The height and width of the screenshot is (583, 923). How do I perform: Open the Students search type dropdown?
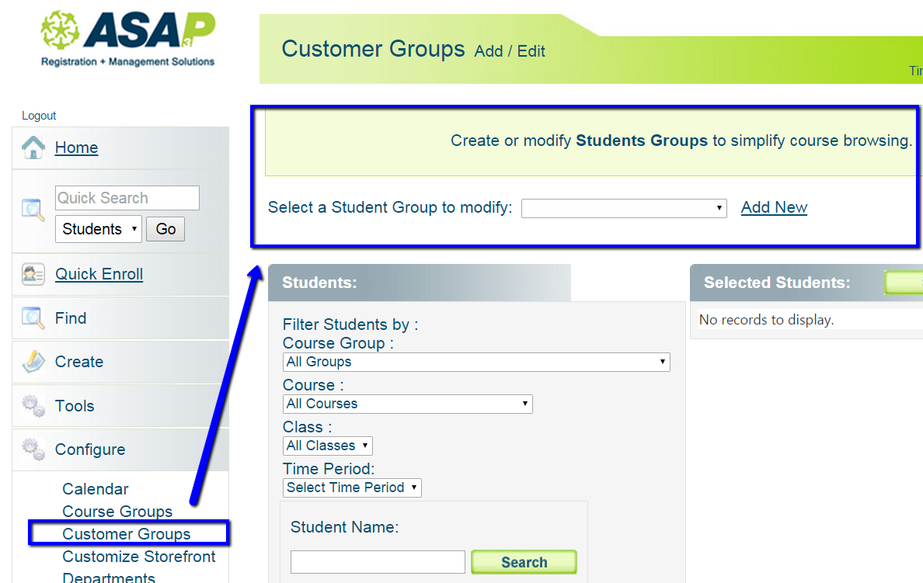point(98,229)
